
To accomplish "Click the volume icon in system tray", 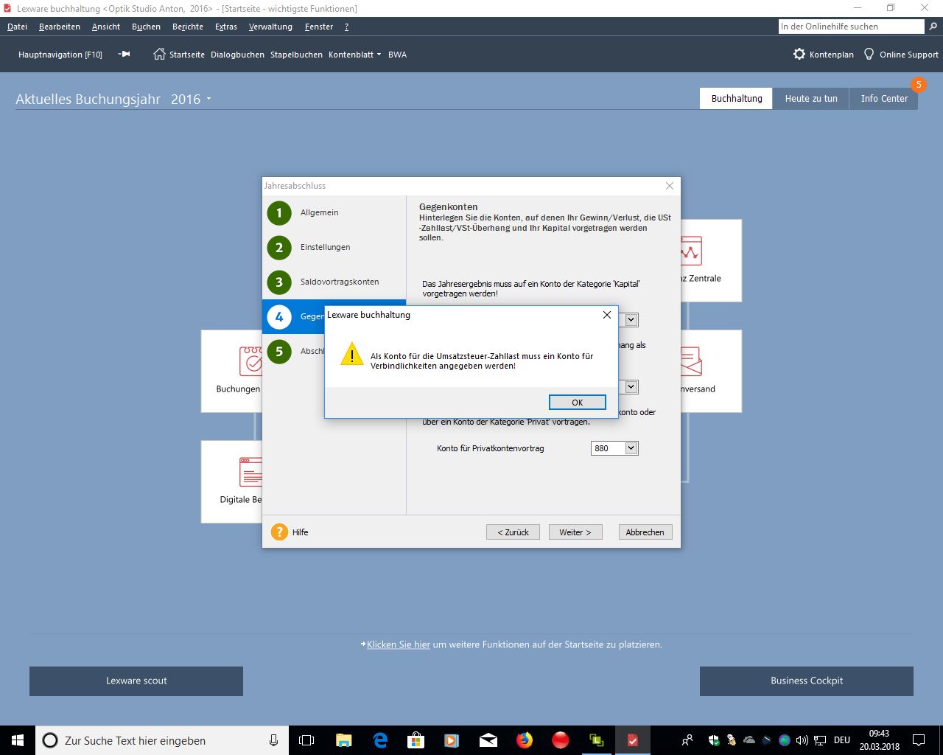I will pos(802,740).
